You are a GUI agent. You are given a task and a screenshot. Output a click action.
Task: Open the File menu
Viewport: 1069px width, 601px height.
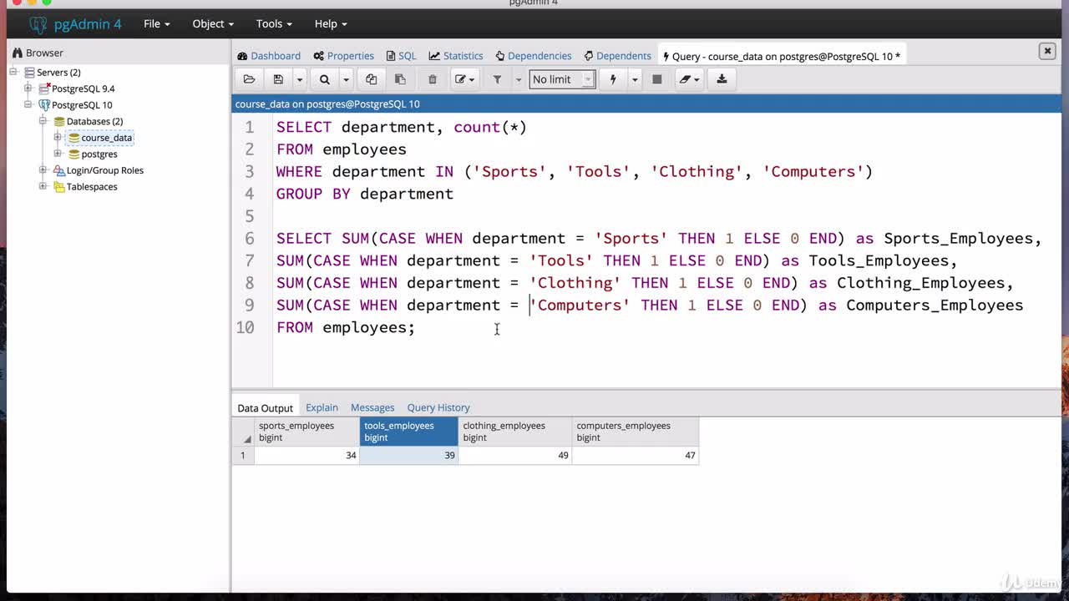coord(157,23)
